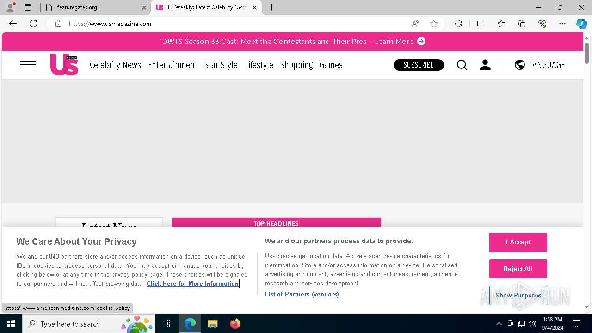Open the user account profile icon

coord(485,65)
